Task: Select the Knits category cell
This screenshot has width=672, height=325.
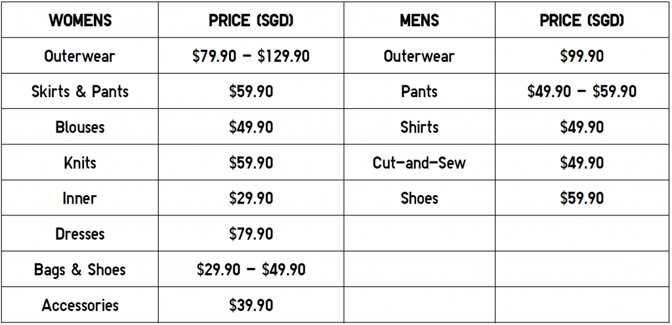Action: pos(79,163)
